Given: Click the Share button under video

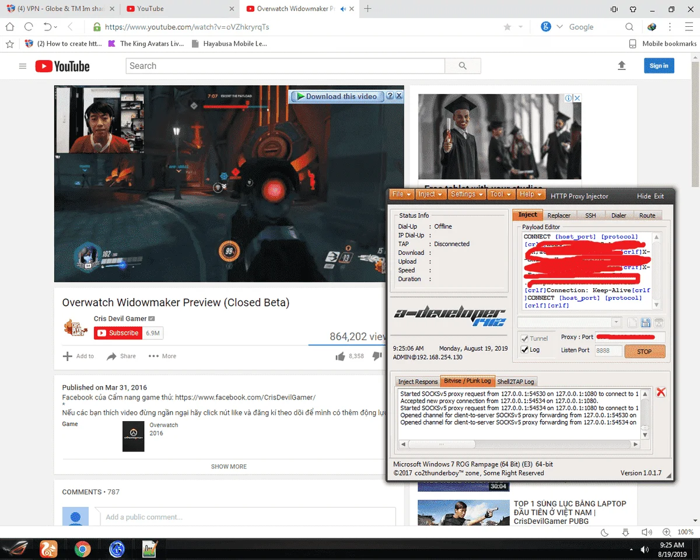Looking at the screenshot, I should 121,356.
